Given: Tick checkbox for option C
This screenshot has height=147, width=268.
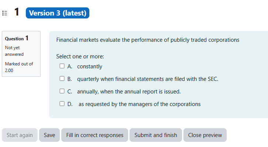Looking at the screenshot, I should pyautogui.click(x=62, y=91).
